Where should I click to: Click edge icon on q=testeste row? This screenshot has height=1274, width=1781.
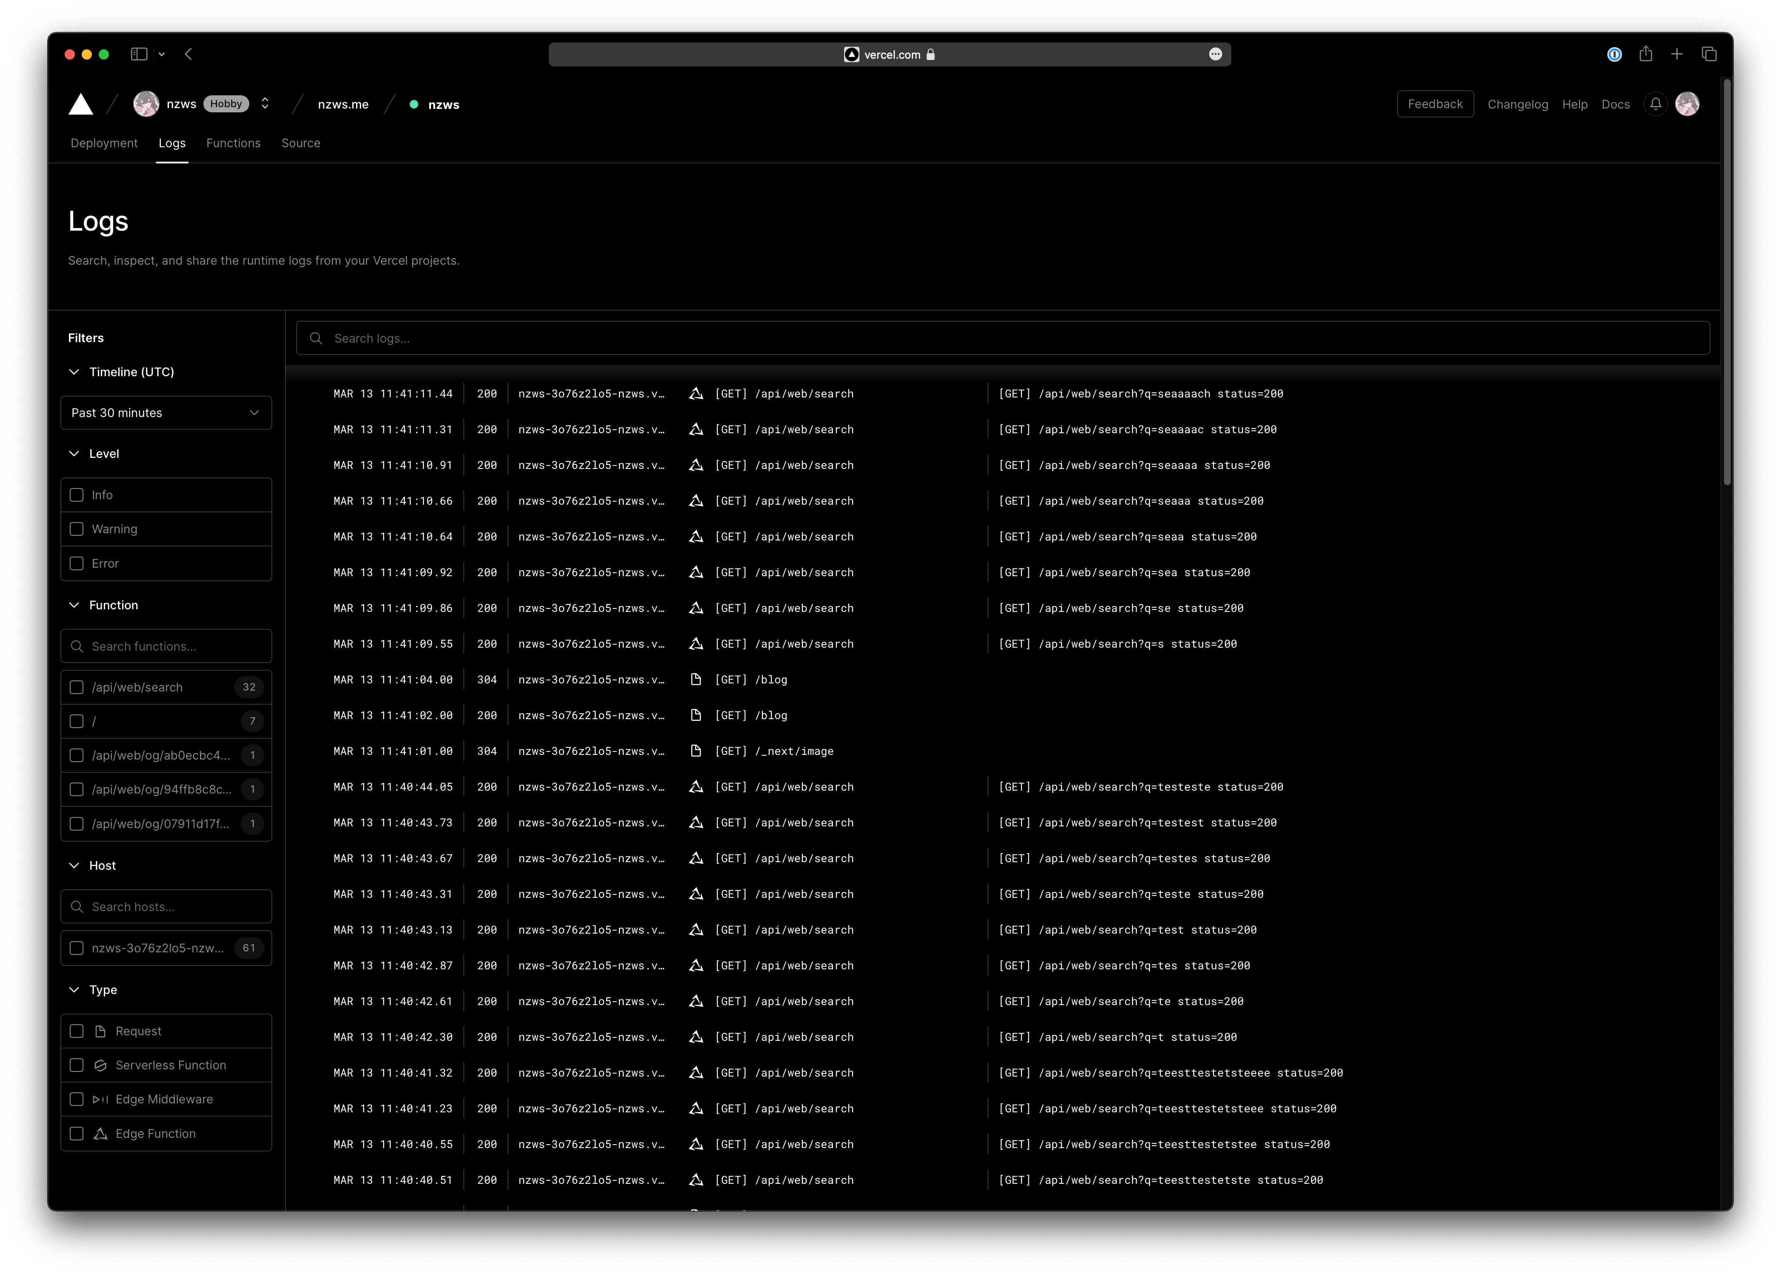click(x=696, y=787)
